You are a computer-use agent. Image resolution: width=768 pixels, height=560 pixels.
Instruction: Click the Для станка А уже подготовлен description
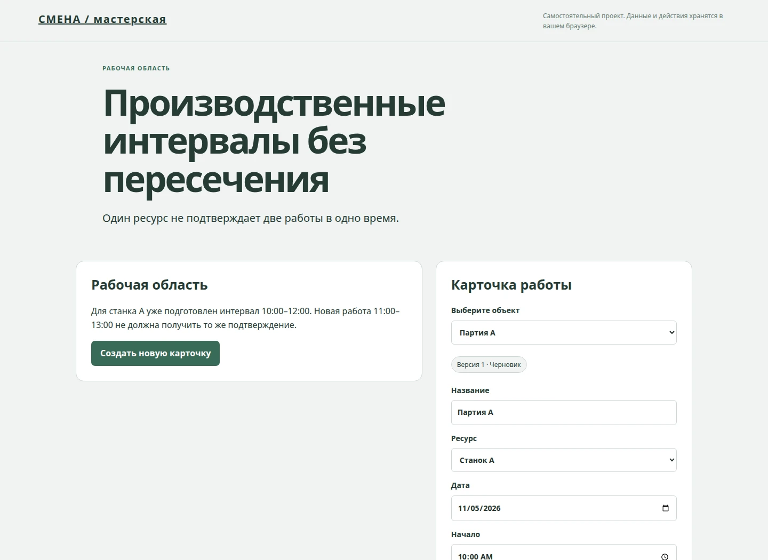point(245,318)
